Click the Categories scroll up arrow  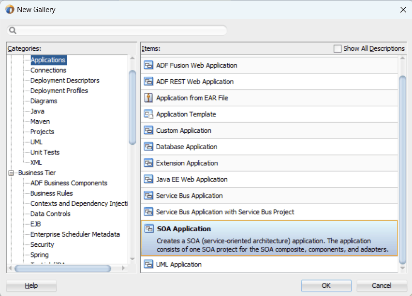(132, 58)
